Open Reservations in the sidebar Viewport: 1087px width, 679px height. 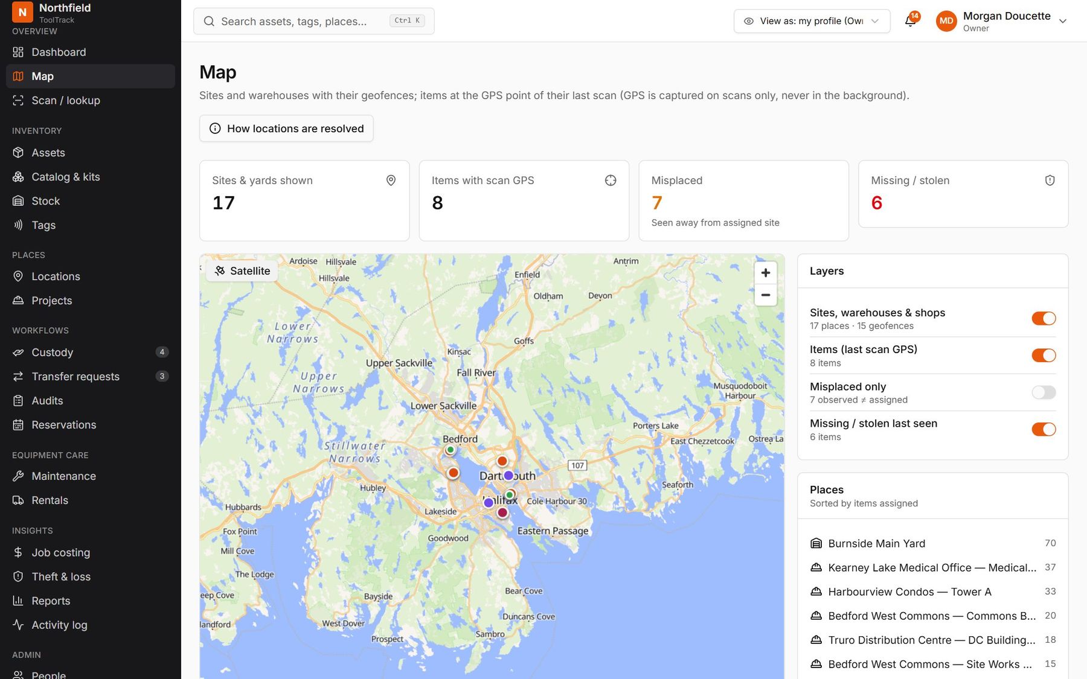(91, 425)
